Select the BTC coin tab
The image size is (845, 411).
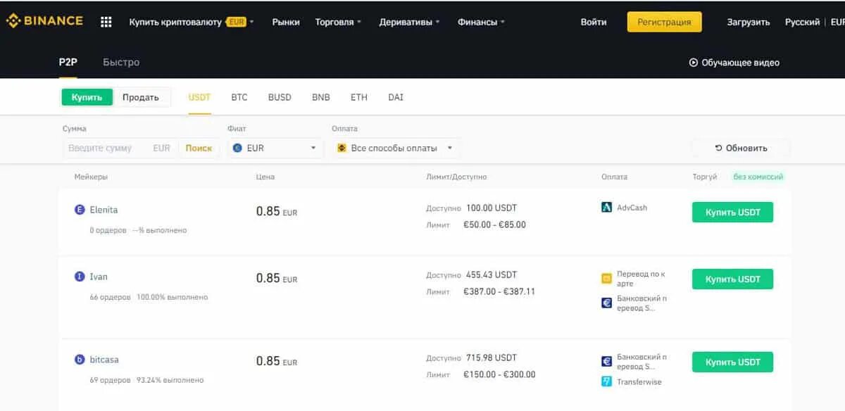(x=239, y=97)
